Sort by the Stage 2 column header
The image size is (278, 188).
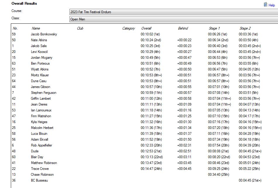pyautogui.click(x=245, y=28)
